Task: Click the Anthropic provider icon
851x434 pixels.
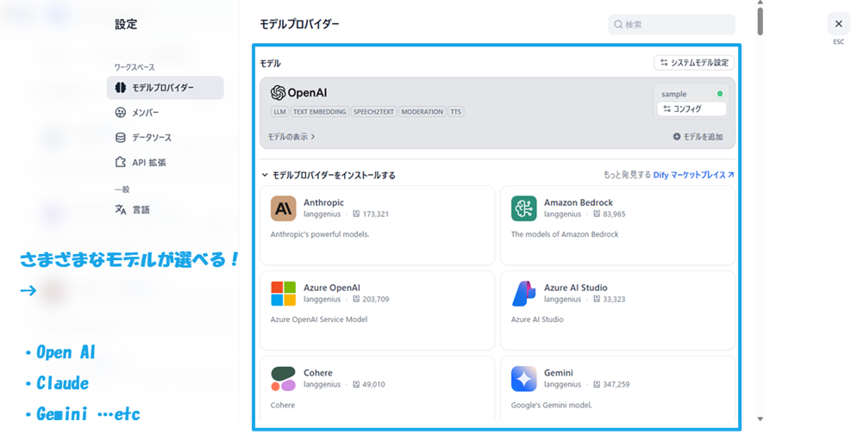Action: [284, 208]
